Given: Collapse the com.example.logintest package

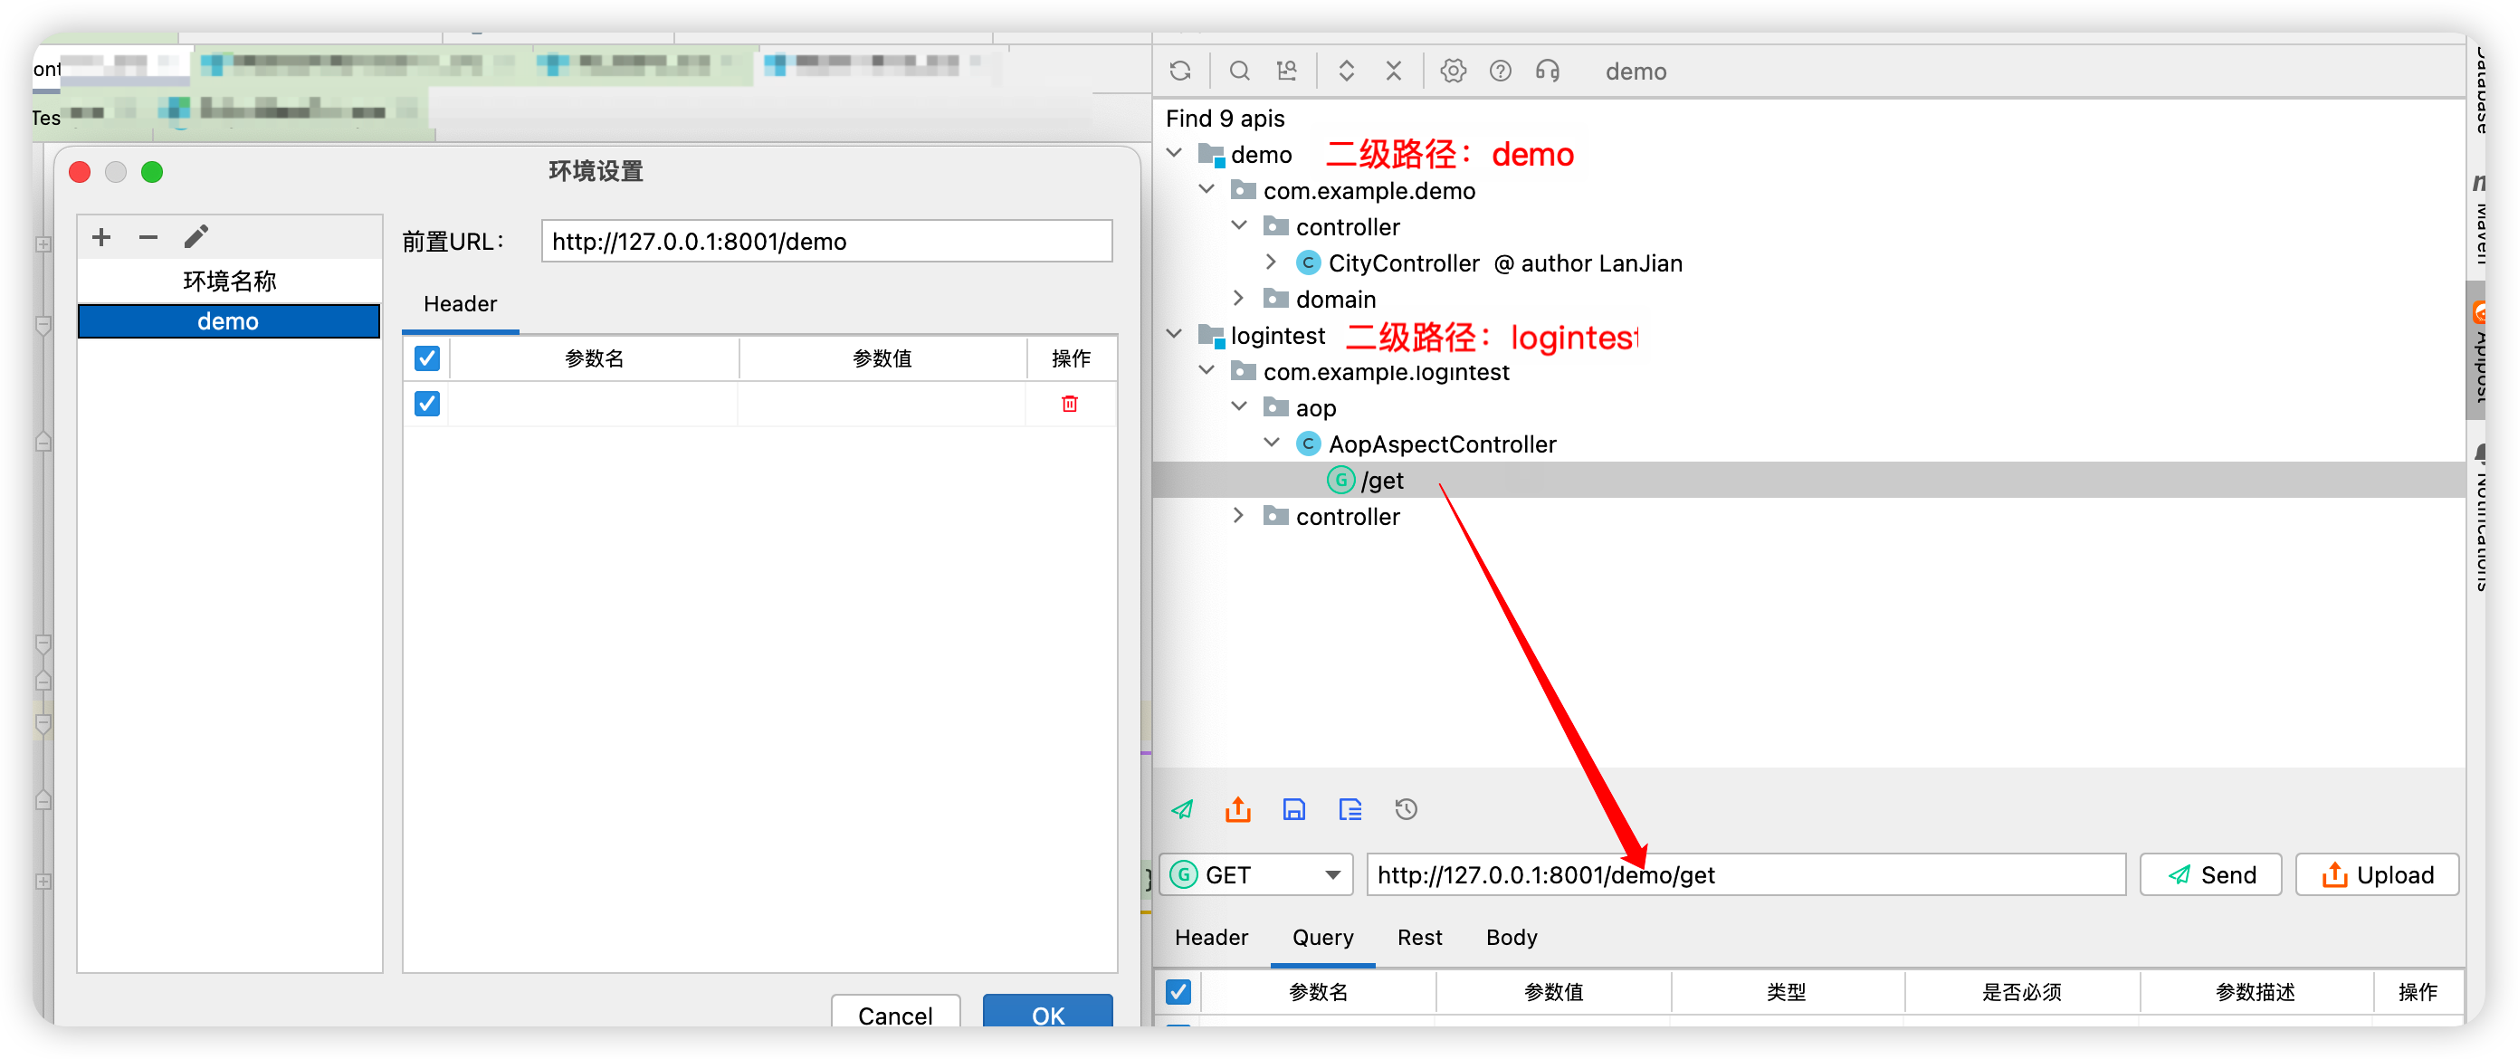Looking at the screenshot, I should (1207, 369).
